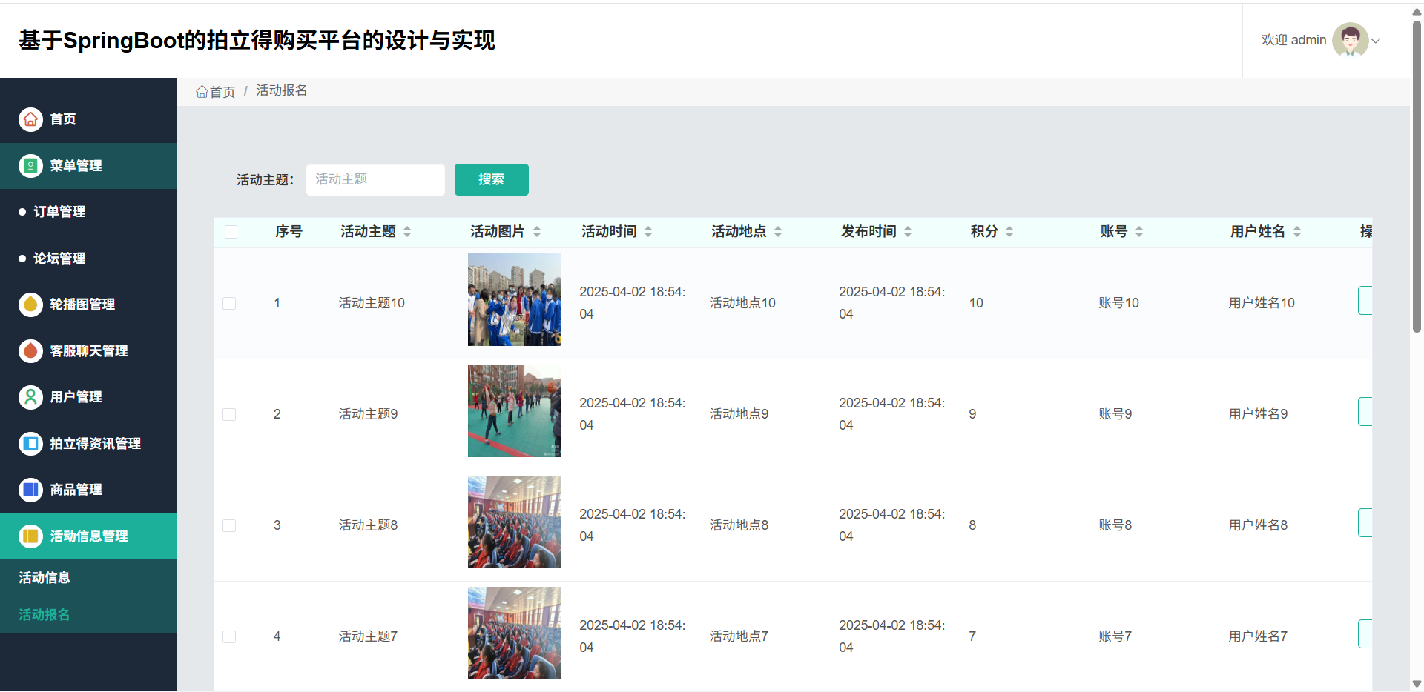Check the row for 活动主题8

[229, 526]
